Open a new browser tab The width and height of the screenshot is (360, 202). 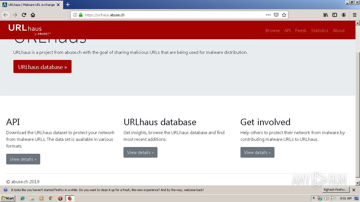[x=68, y=4]
